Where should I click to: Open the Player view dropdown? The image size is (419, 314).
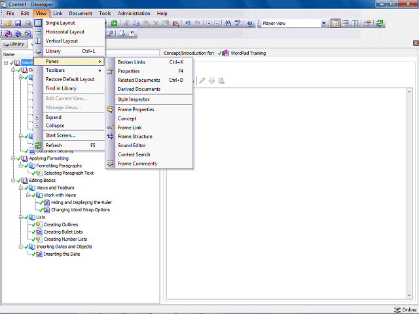pos(323,24)
